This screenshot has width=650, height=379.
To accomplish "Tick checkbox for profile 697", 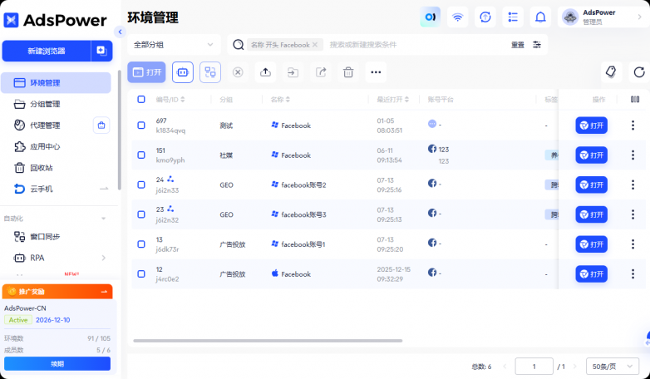I will [141, 126].
